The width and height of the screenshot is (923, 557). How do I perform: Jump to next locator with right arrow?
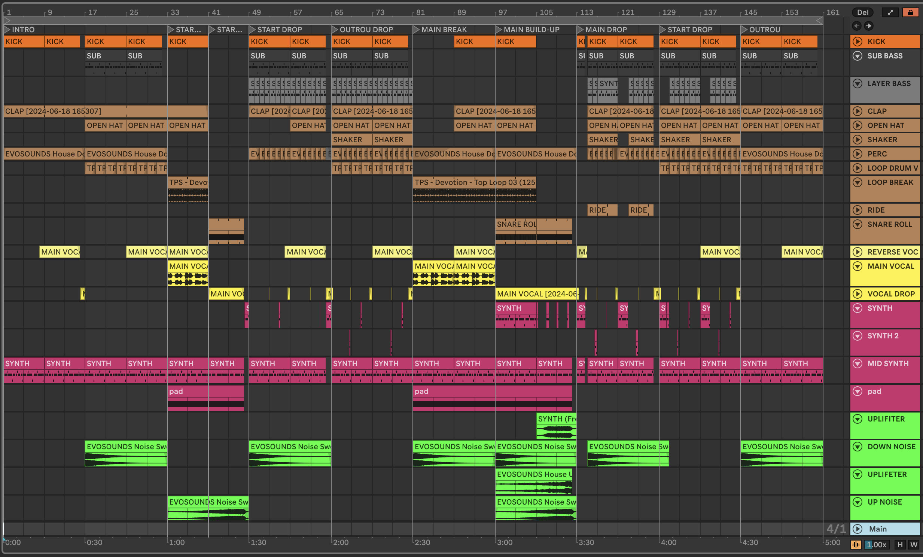pyautogui.click(x=868, y=26)
